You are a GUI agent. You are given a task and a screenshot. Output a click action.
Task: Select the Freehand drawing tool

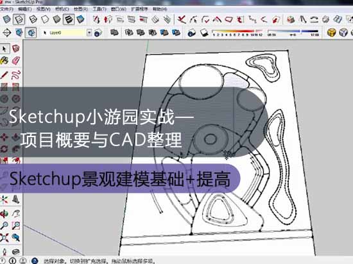click(16, 75)
